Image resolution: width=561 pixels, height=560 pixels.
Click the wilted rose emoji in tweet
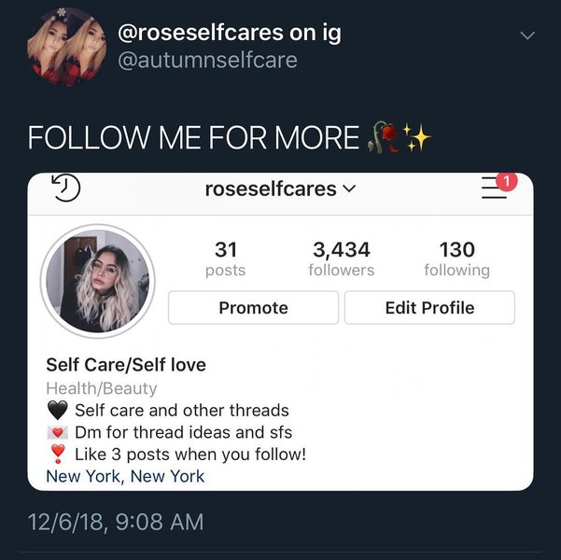[x=385, y=137]
